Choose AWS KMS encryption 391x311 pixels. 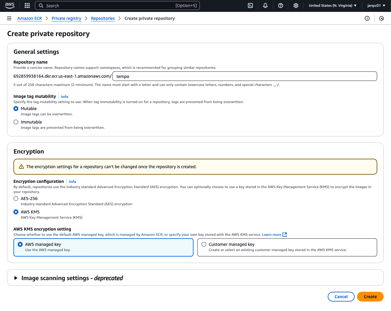pos(16,212)
